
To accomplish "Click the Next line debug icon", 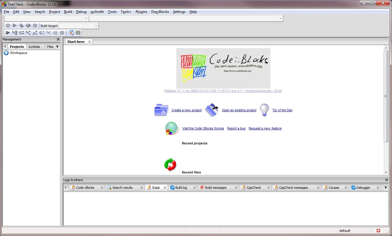I will pyautogui.click(x=21, y=33).
